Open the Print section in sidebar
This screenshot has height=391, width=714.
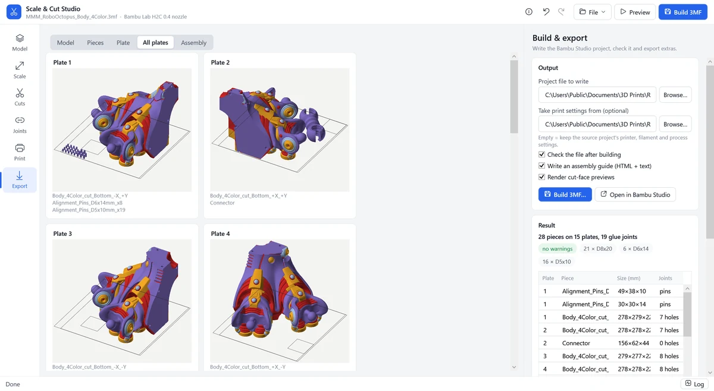(20, 152)
